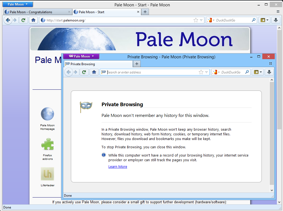The width and height of the screenshot is (283, 211).
Task: Show tab groups icon in main window
Action: [278, 12]
